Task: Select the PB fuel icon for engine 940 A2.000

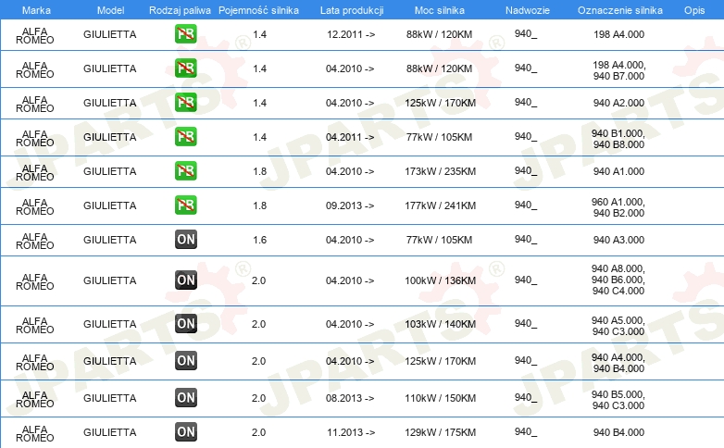Action: (185, 102)
